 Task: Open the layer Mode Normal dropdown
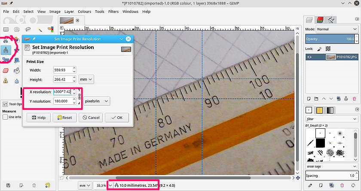click(337, 29)
